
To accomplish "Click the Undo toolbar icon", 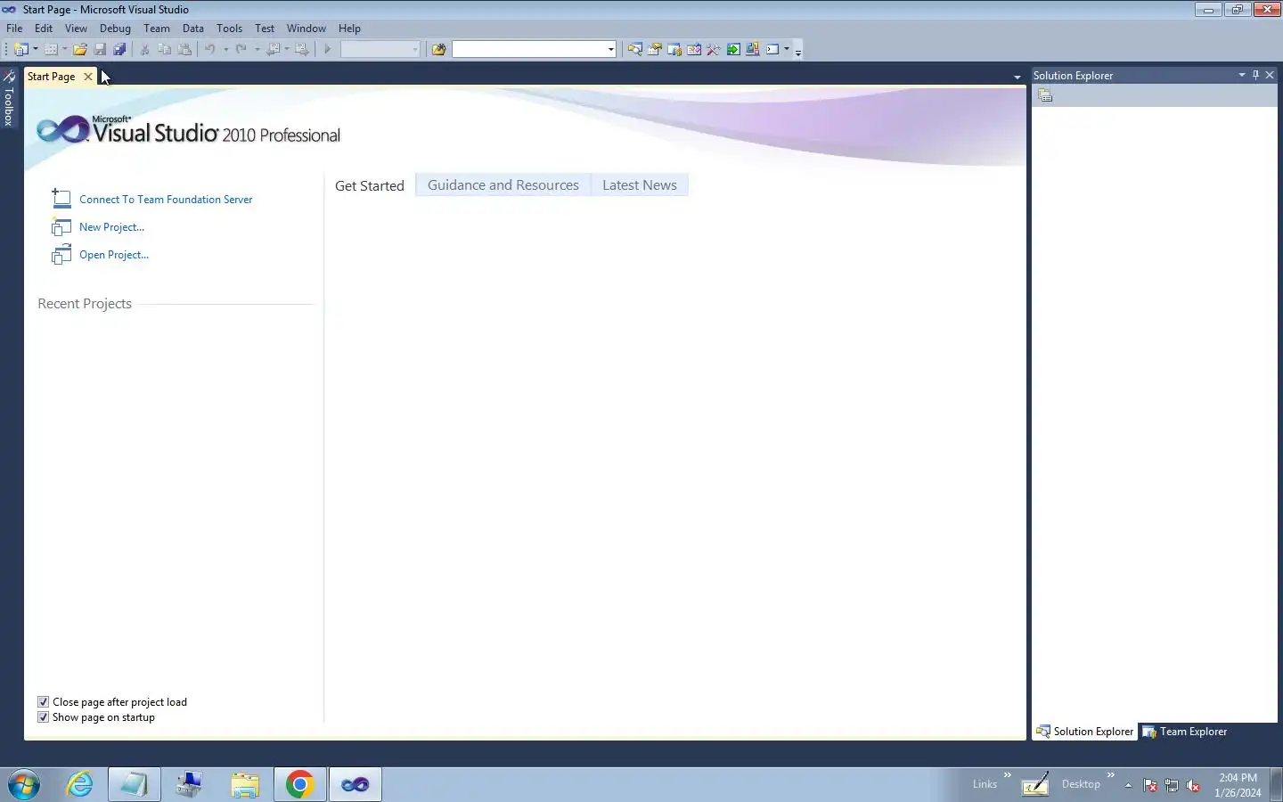I will coord(210,50).
